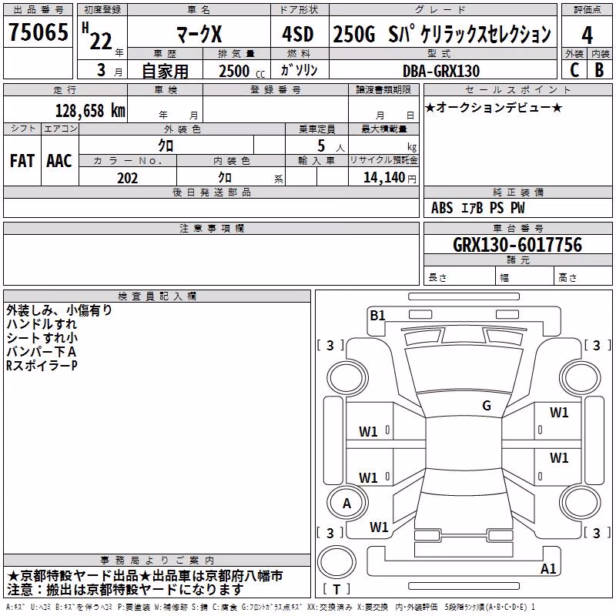The width and height of the screenshot is (616, 616).
Task: Click the 車検 header
Action: 166,90
